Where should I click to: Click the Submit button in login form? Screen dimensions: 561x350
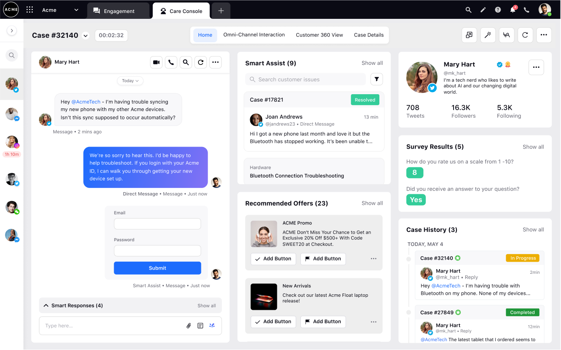157,268
